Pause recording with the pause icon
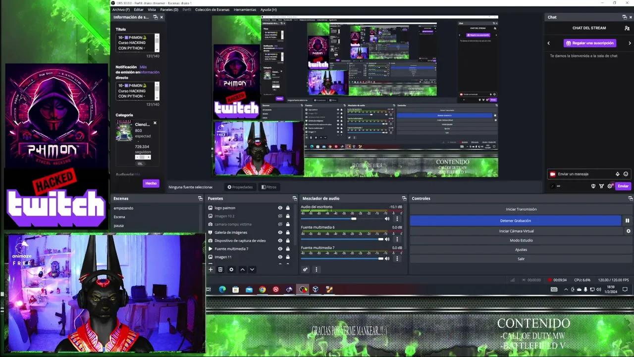Viewport: 634px width, 357px height. (x=627, y=221)
